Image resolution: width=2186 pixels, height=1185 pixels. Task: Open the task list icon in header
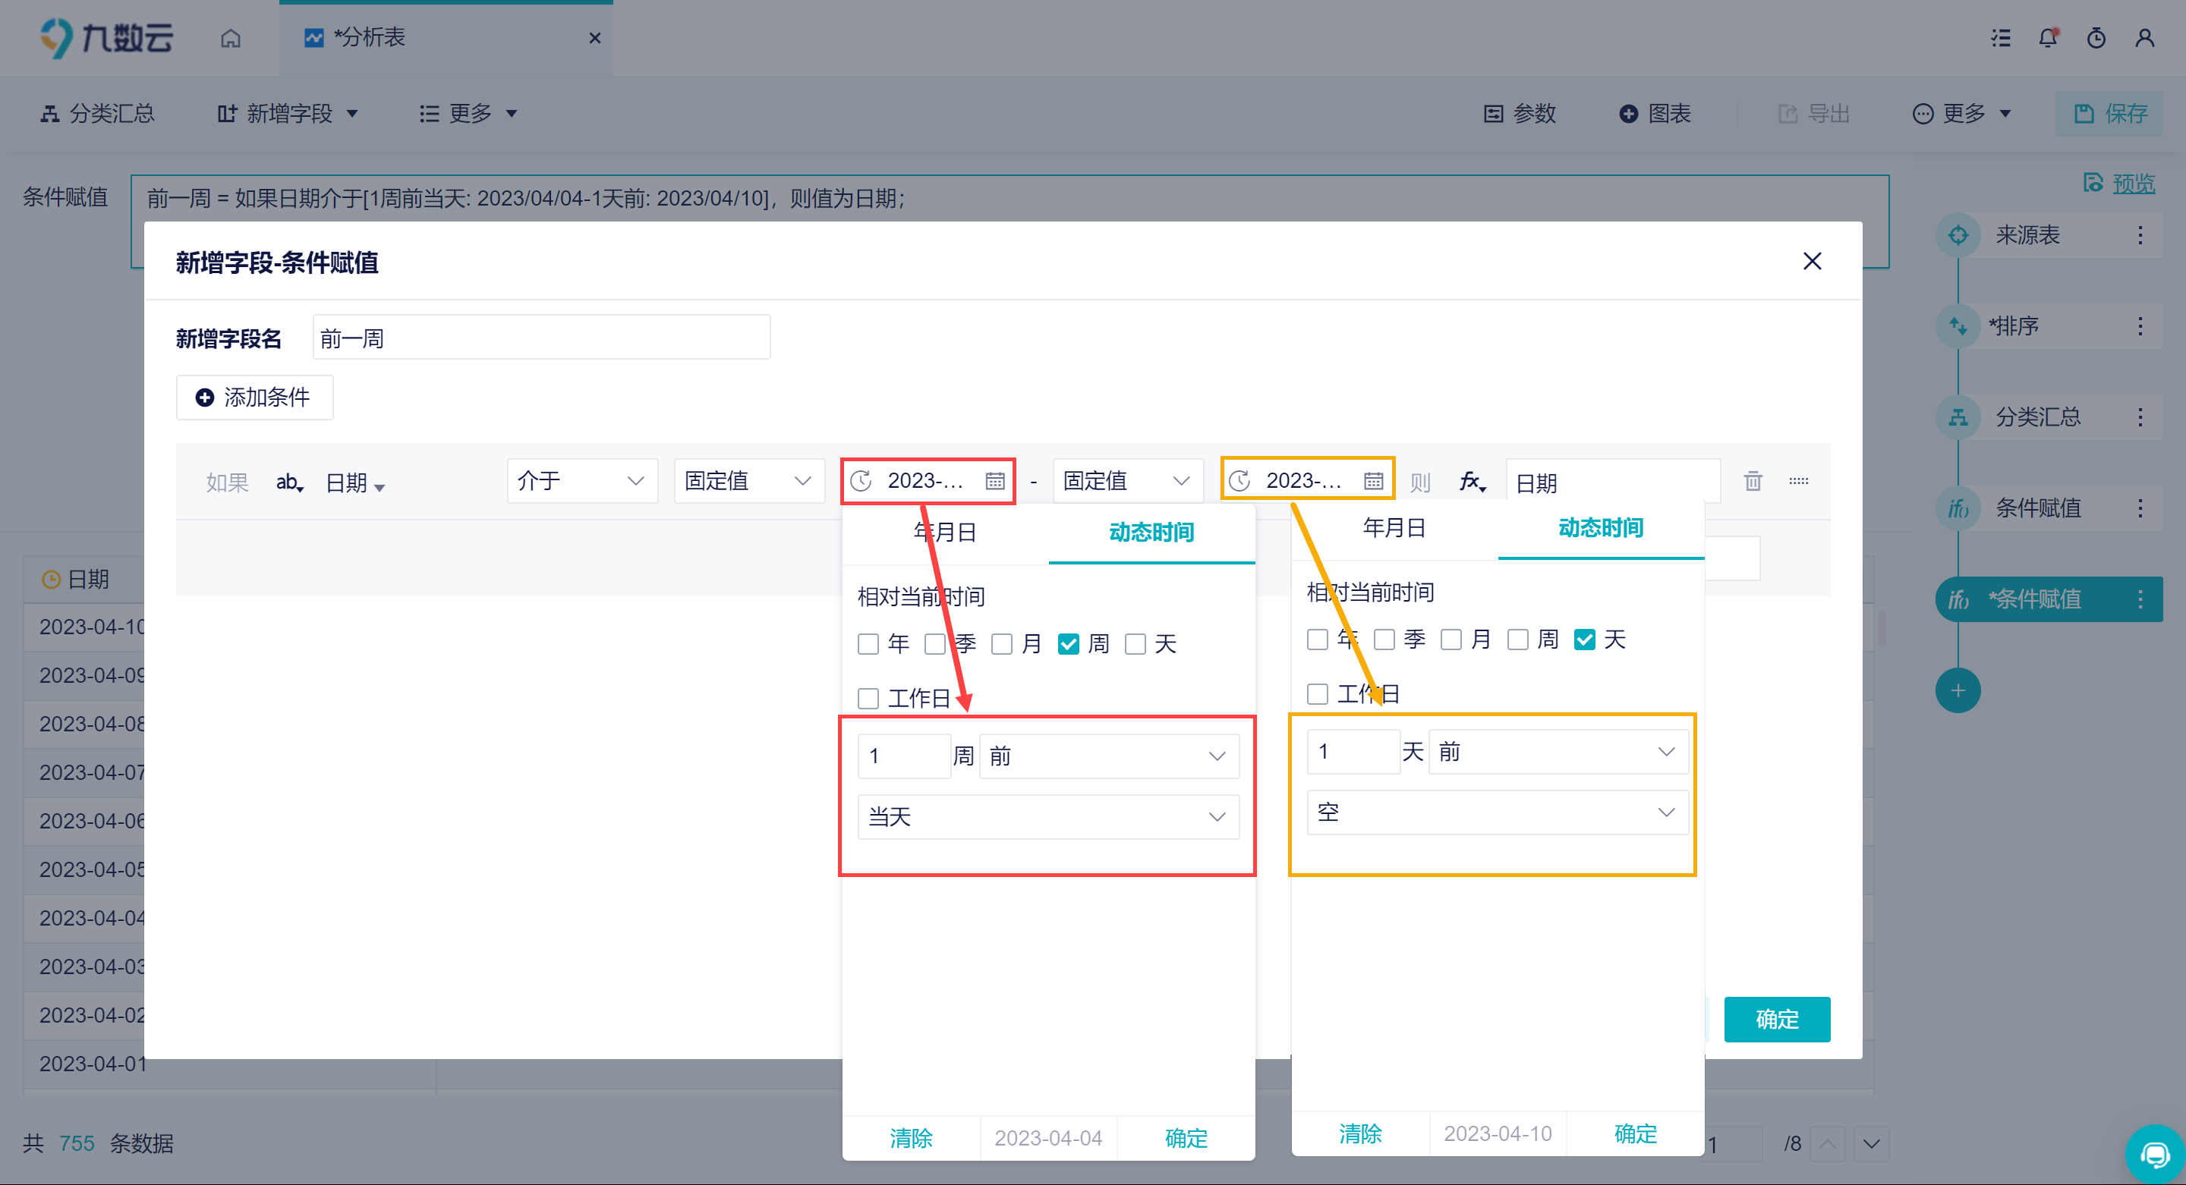coord(2001,38)
